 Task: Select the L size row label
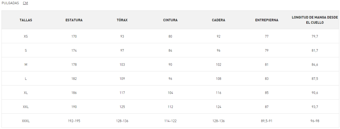[26, 78]
